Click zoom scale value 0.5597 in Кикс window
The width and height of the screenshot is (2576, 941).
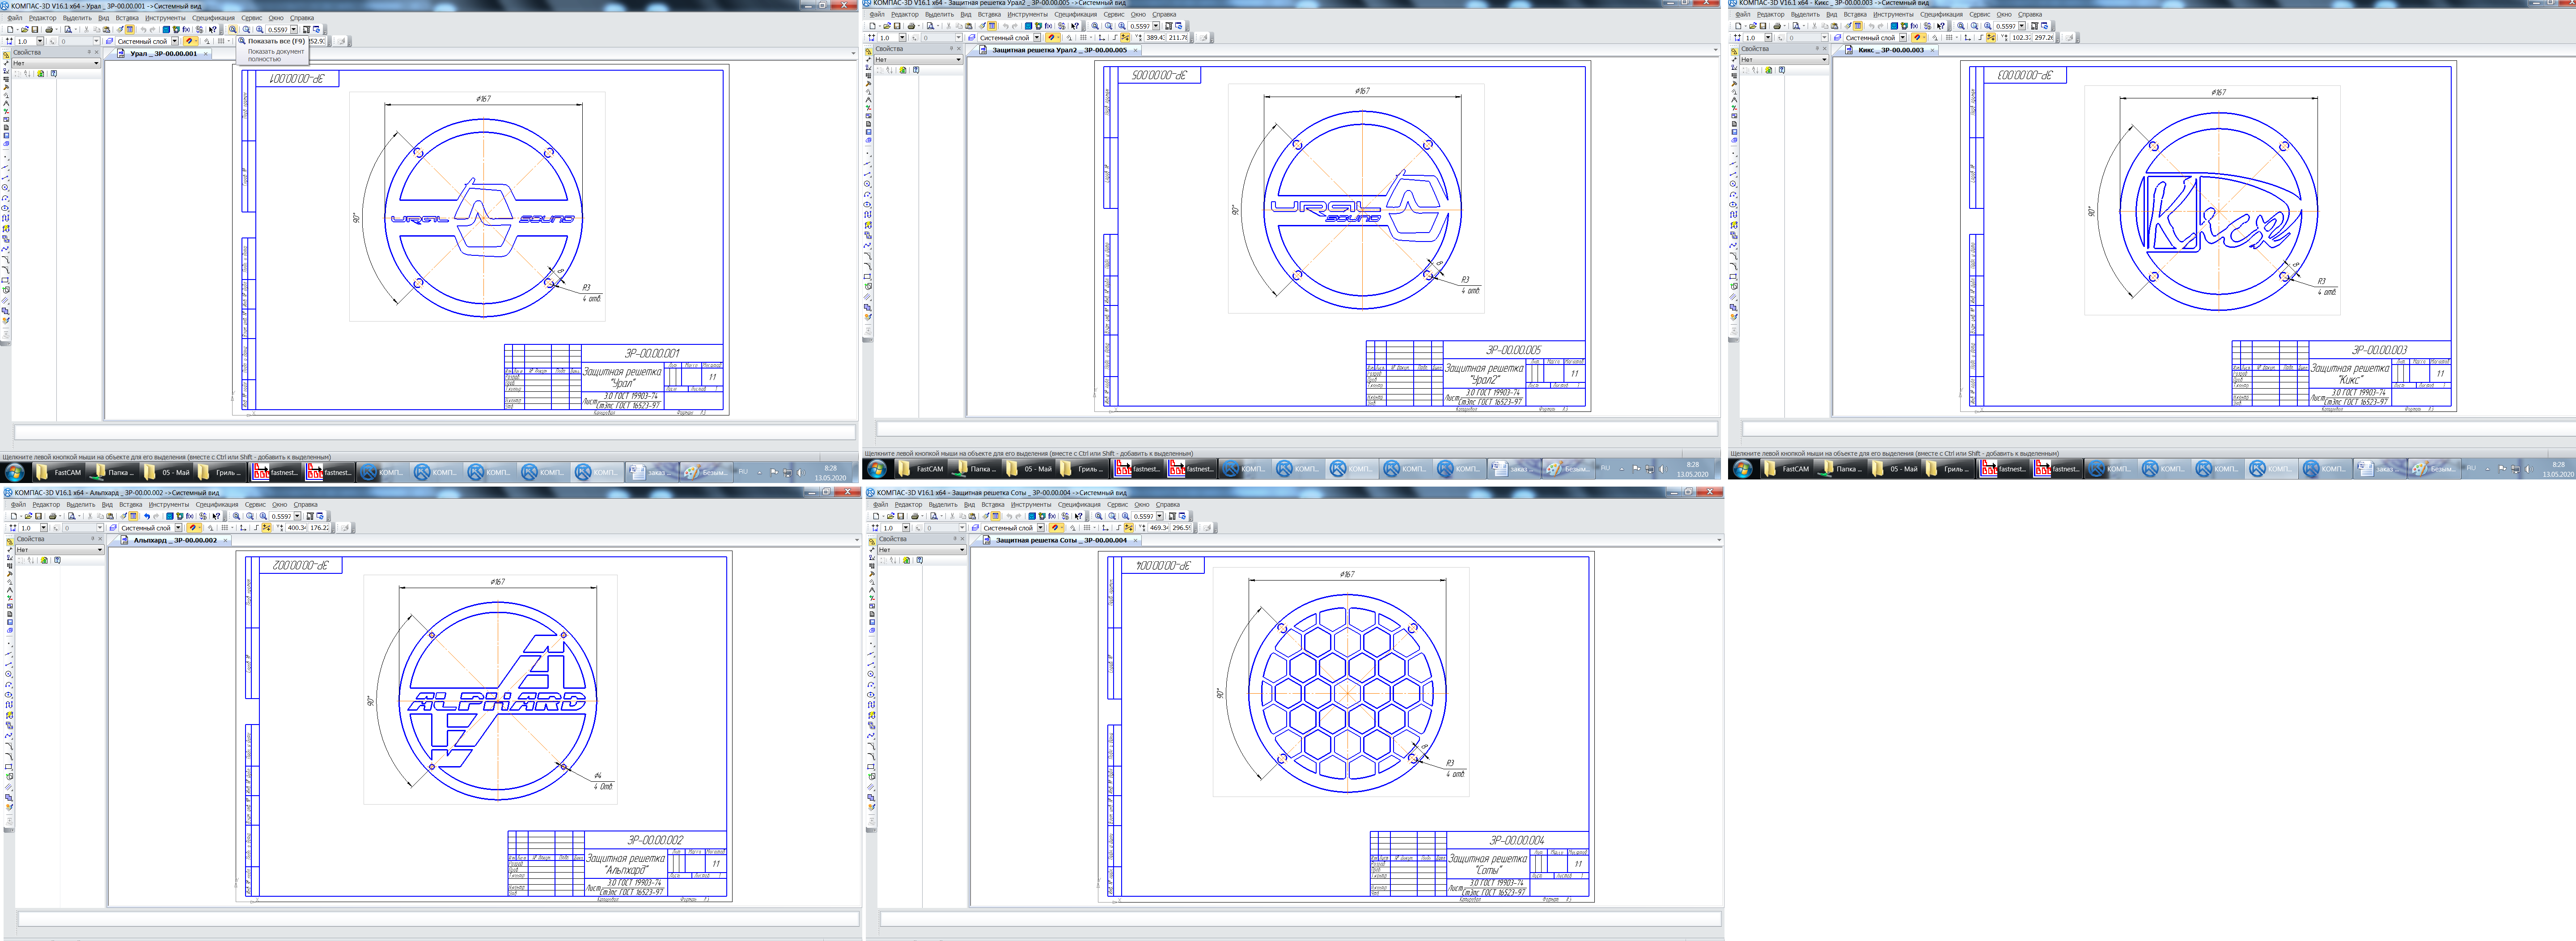[x=2006, y=26]
